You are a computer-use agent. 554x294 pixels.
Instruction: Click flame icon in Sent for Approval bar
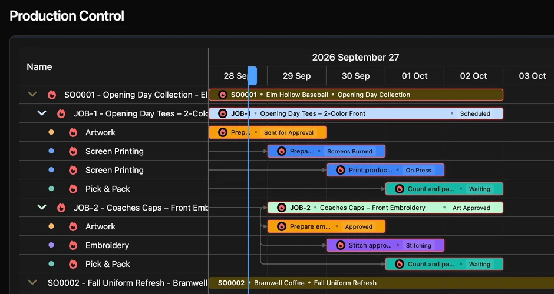point(223,132)
